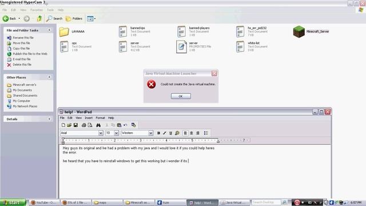
Task: Select the LAVAAAA folder
Action: pos(71,31)
